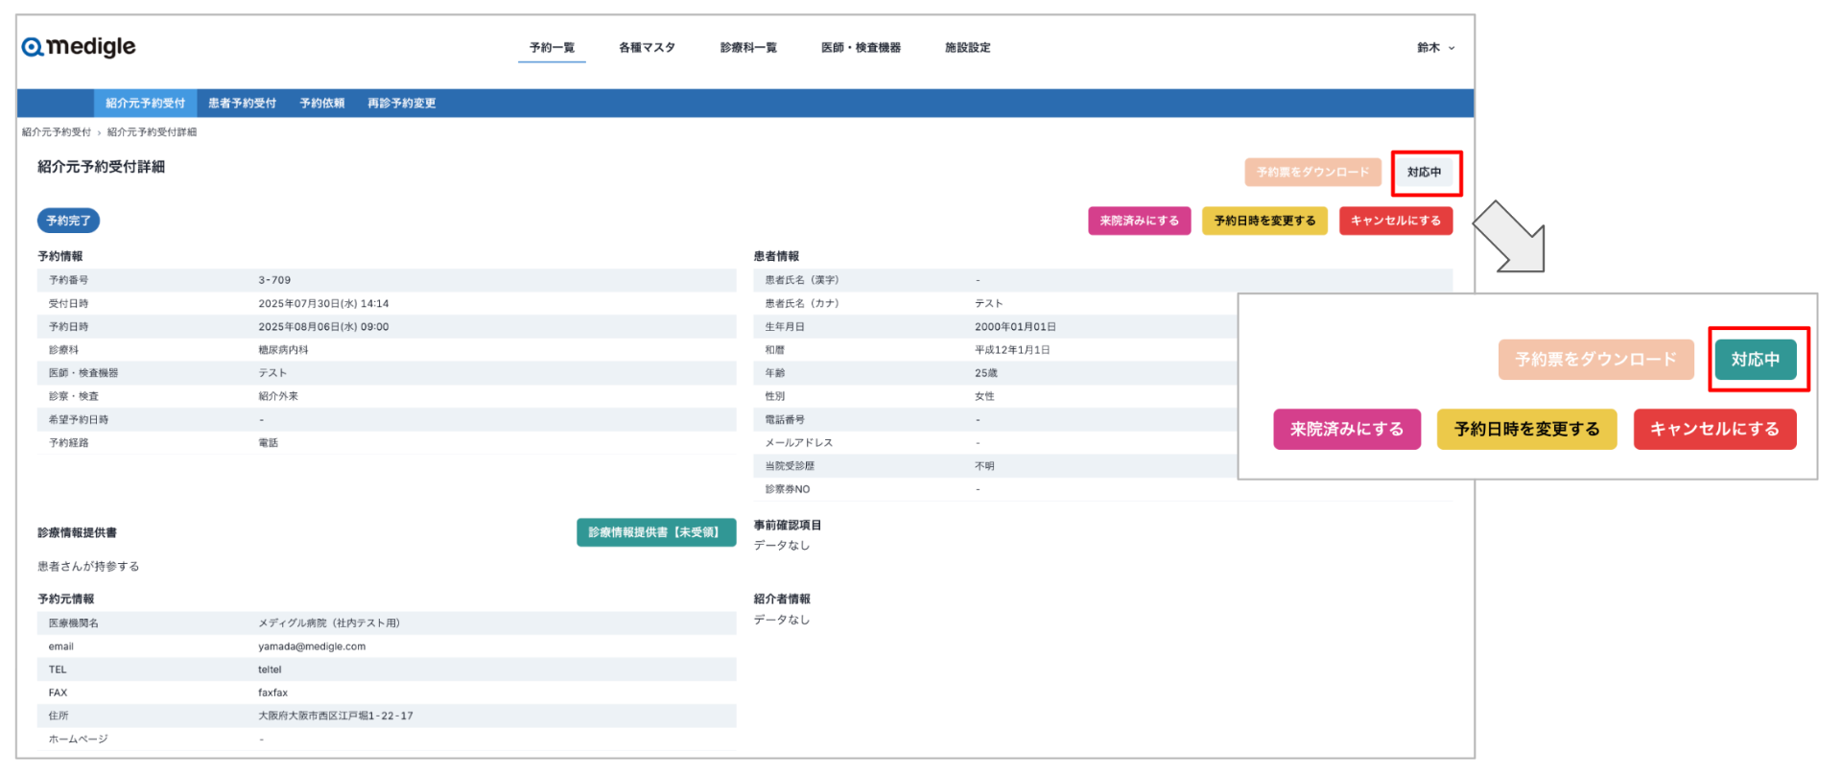Click the small pink 来院済みにする button on the main page

pyautogui.click(x=1139, y=221)
